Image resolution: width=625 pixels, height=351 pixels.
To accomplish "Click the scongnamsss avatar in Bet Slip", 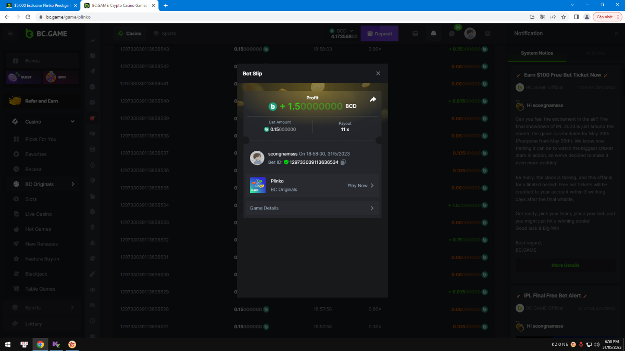I will pos(257,158).
